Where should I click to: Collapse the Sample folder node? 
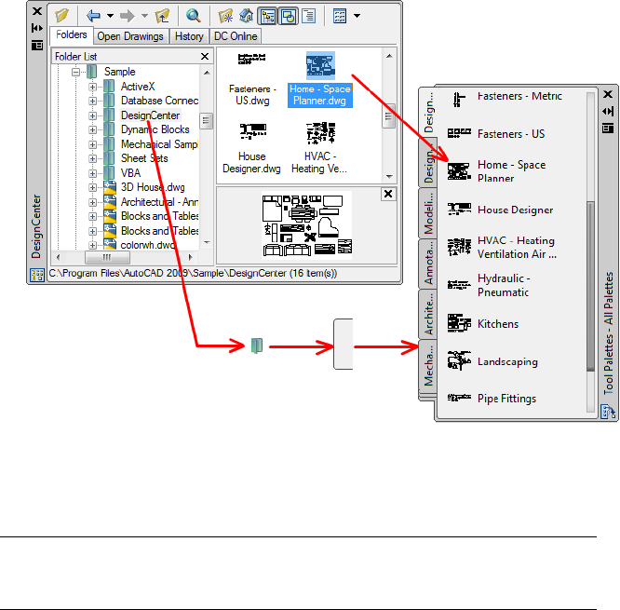(x=75, y=72)
